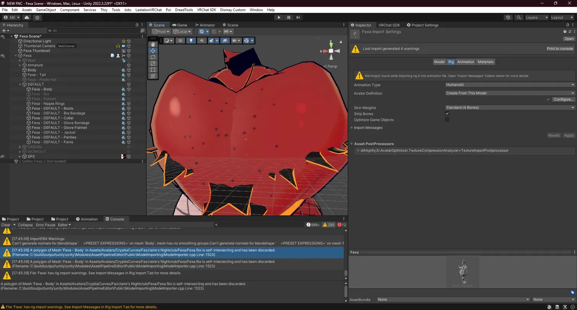The width and height of the screenshot is (577, 310).
Task: Toggle 2D view mode in Scene
Action: [180, 40]
